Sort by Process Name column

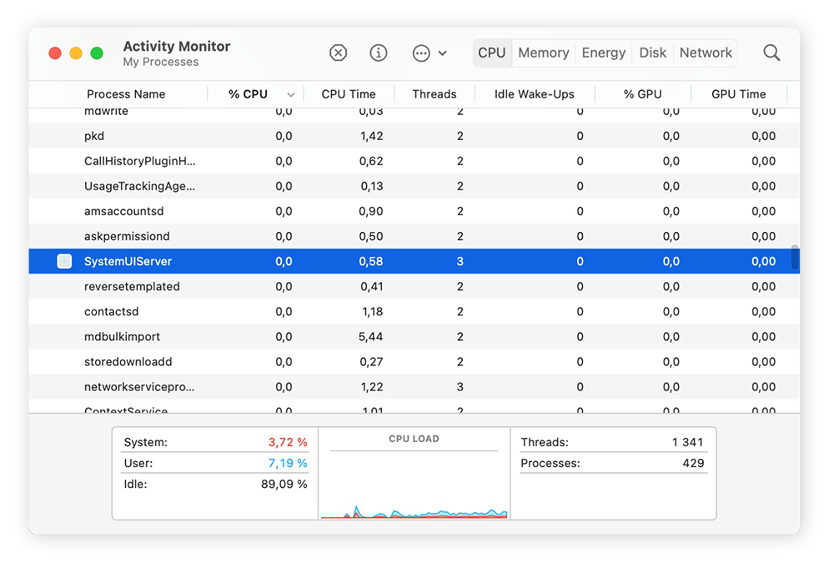tap(126, 94)
